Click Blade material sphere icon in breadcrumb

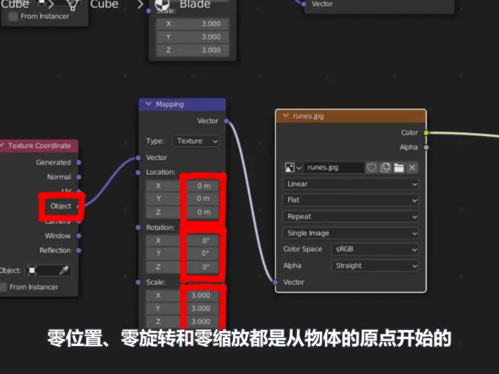162,5
